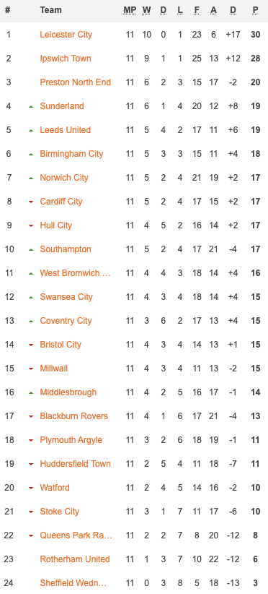Open Preston North End team link
Image resolution: width=268 pixels, height=594 pixels.
click(x=76, y=82)
